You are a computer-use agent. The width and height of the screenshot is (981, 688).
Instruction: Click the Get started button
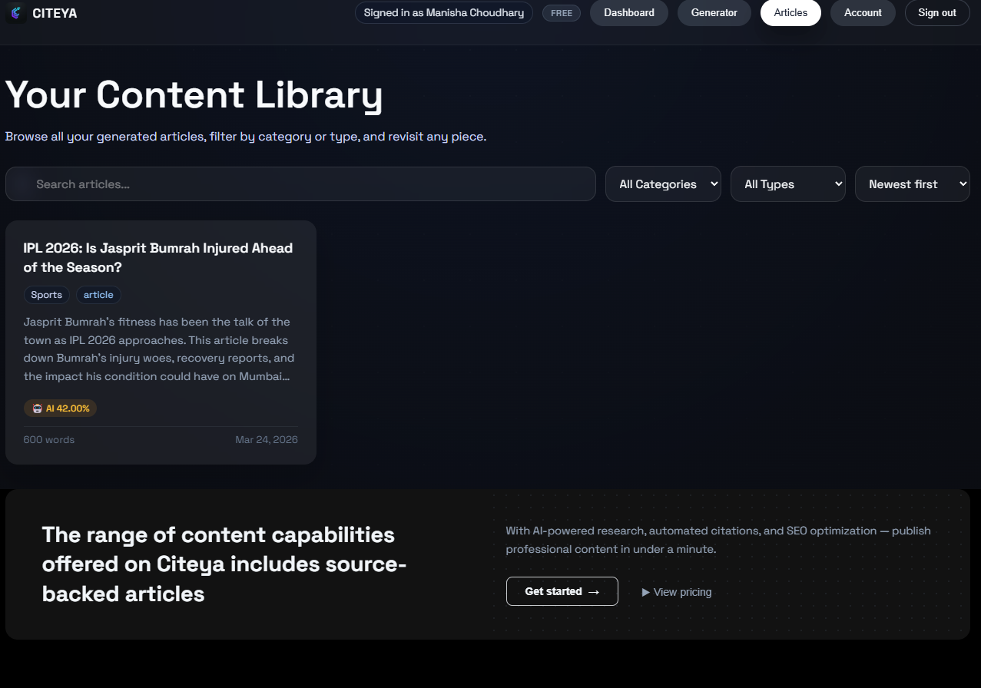point(562,591)
